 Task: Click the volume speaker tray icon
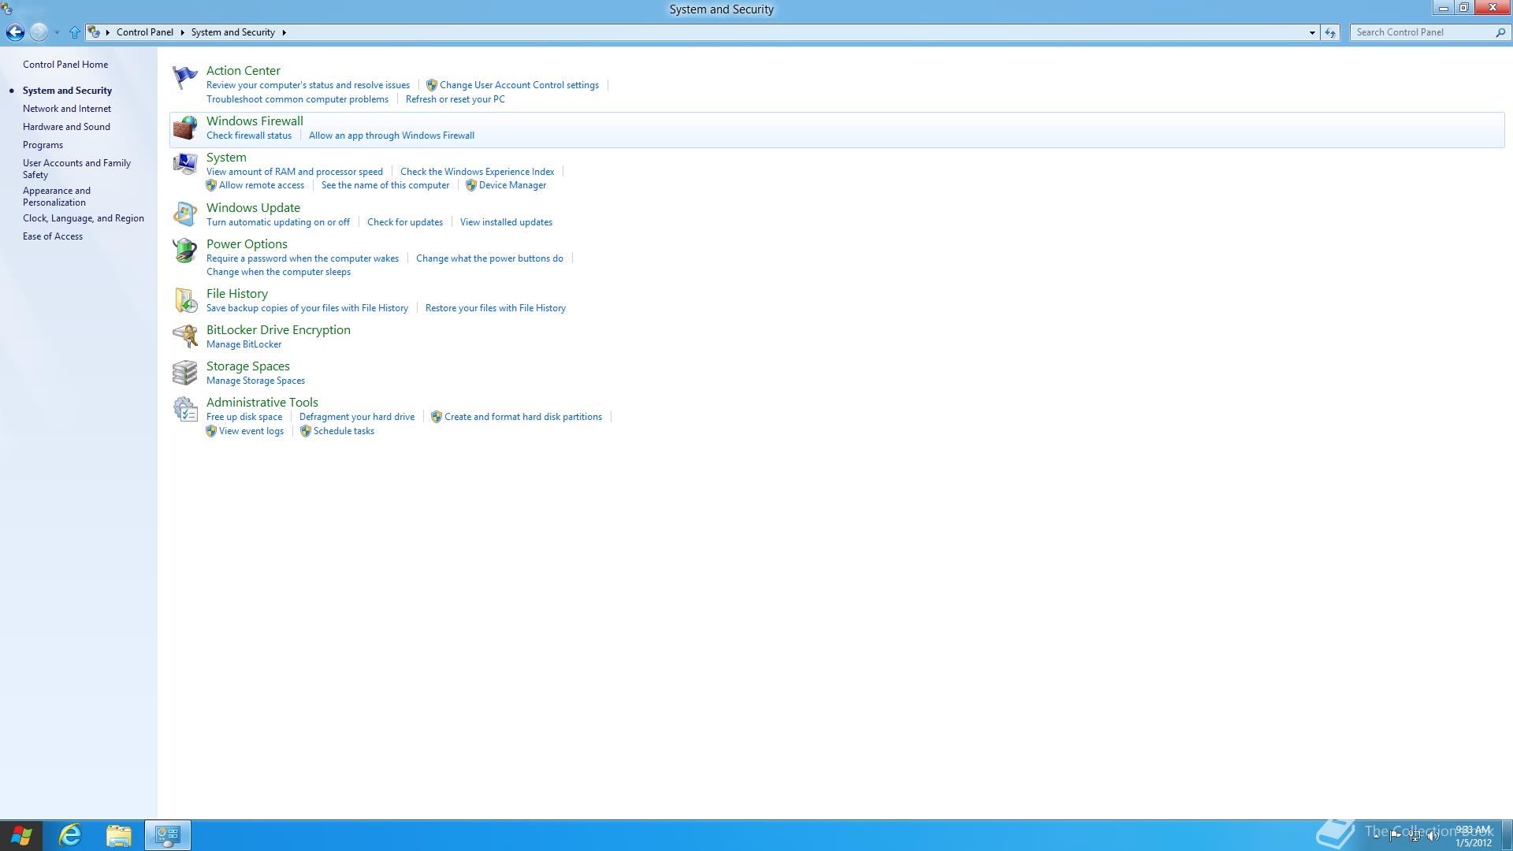(x=1433, y=836)
